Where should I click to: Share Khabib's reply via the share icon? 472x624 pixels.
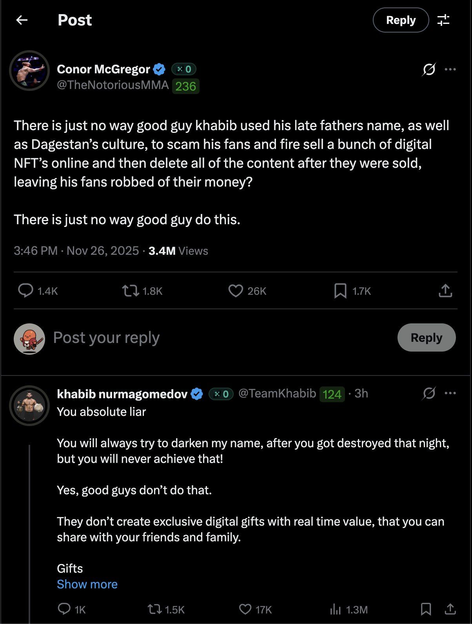click(450, 609)
